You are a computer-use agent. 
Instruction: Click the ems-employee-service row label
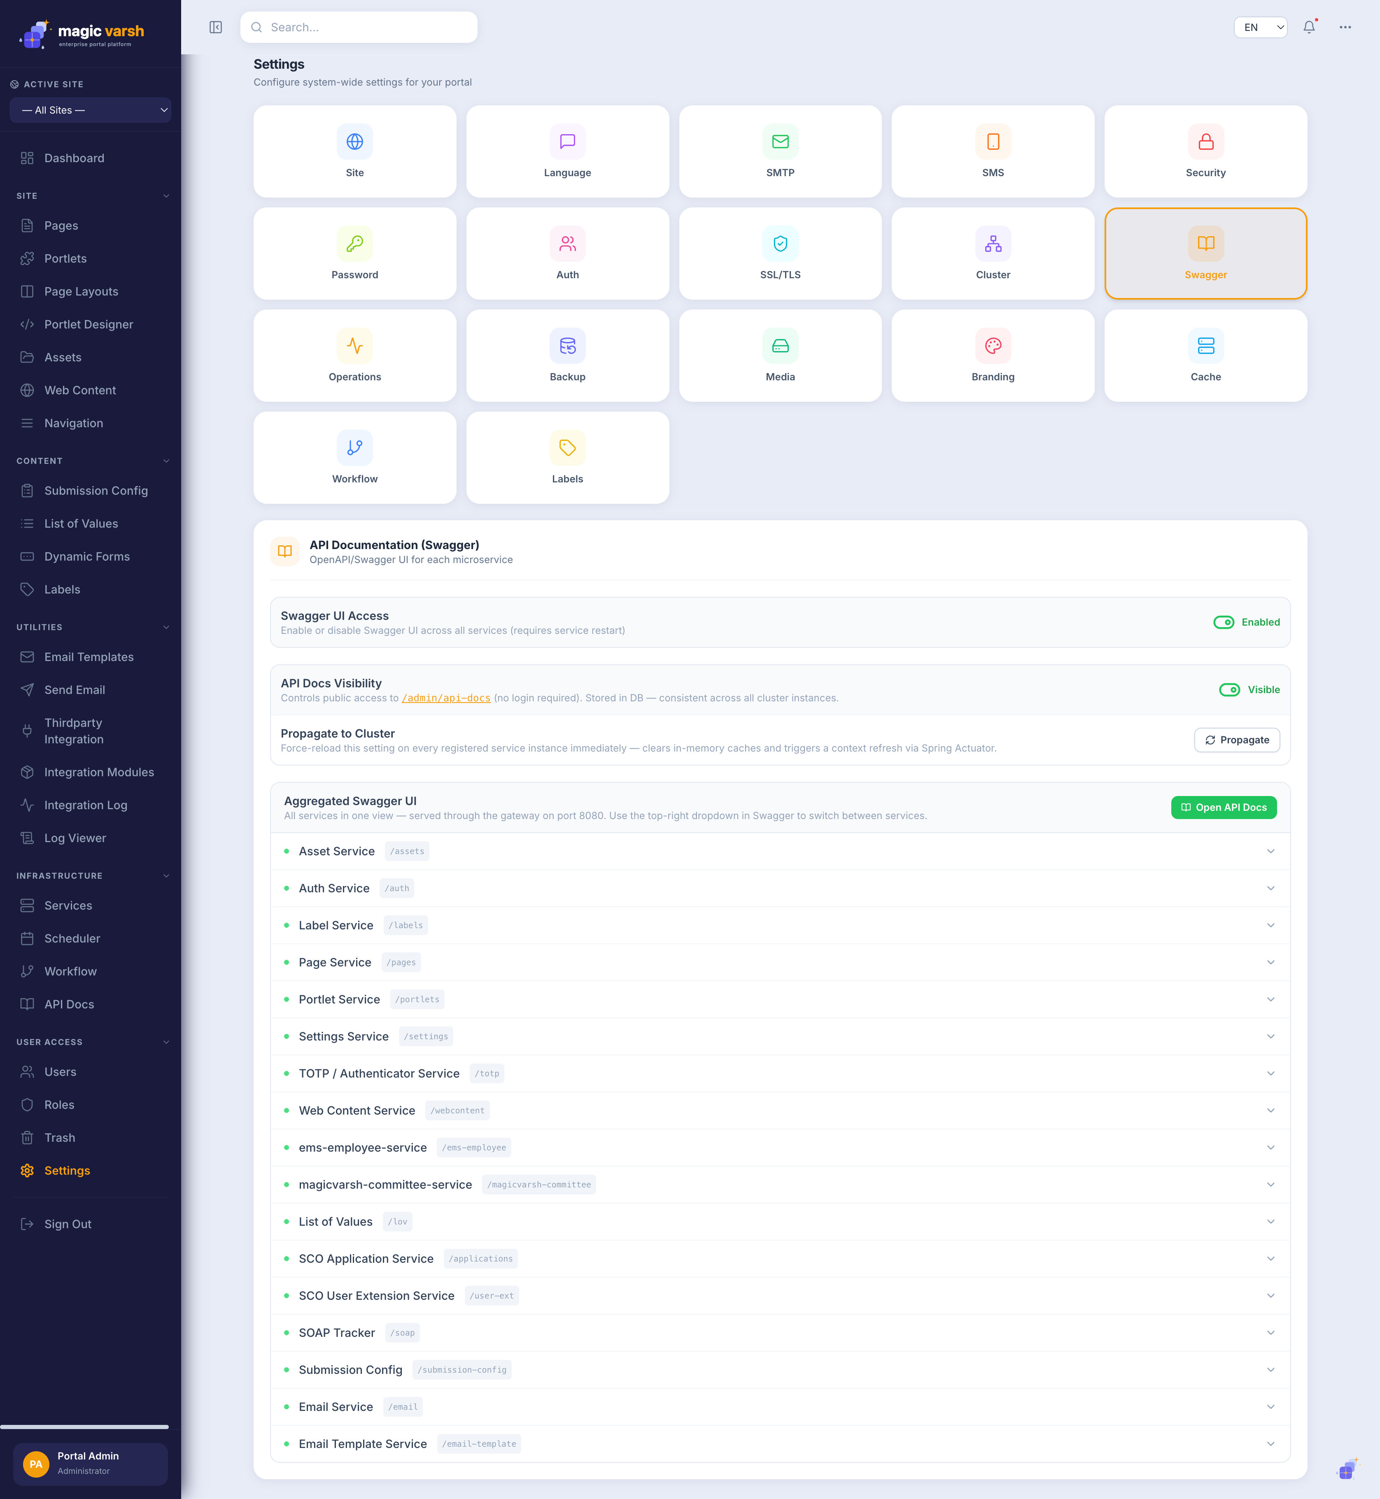pos(363,1148)
